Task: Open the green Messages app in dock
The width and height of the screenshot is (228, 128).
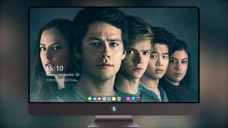Action: [x=90, y=99]
